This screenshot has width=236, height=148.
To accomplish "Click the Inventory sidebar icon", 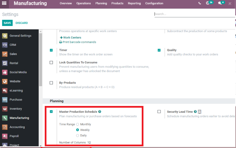I will [5, 109].
